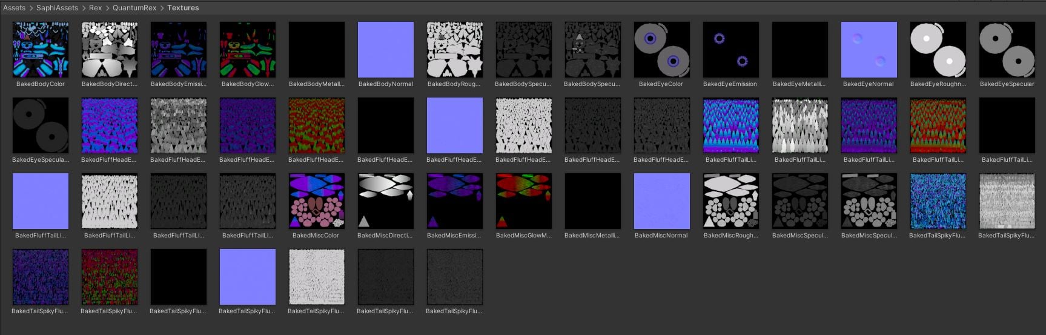Select the BakedMiscGlowM texture asset
Viewport: 1046px width, 335px height.
pos(524,201)
